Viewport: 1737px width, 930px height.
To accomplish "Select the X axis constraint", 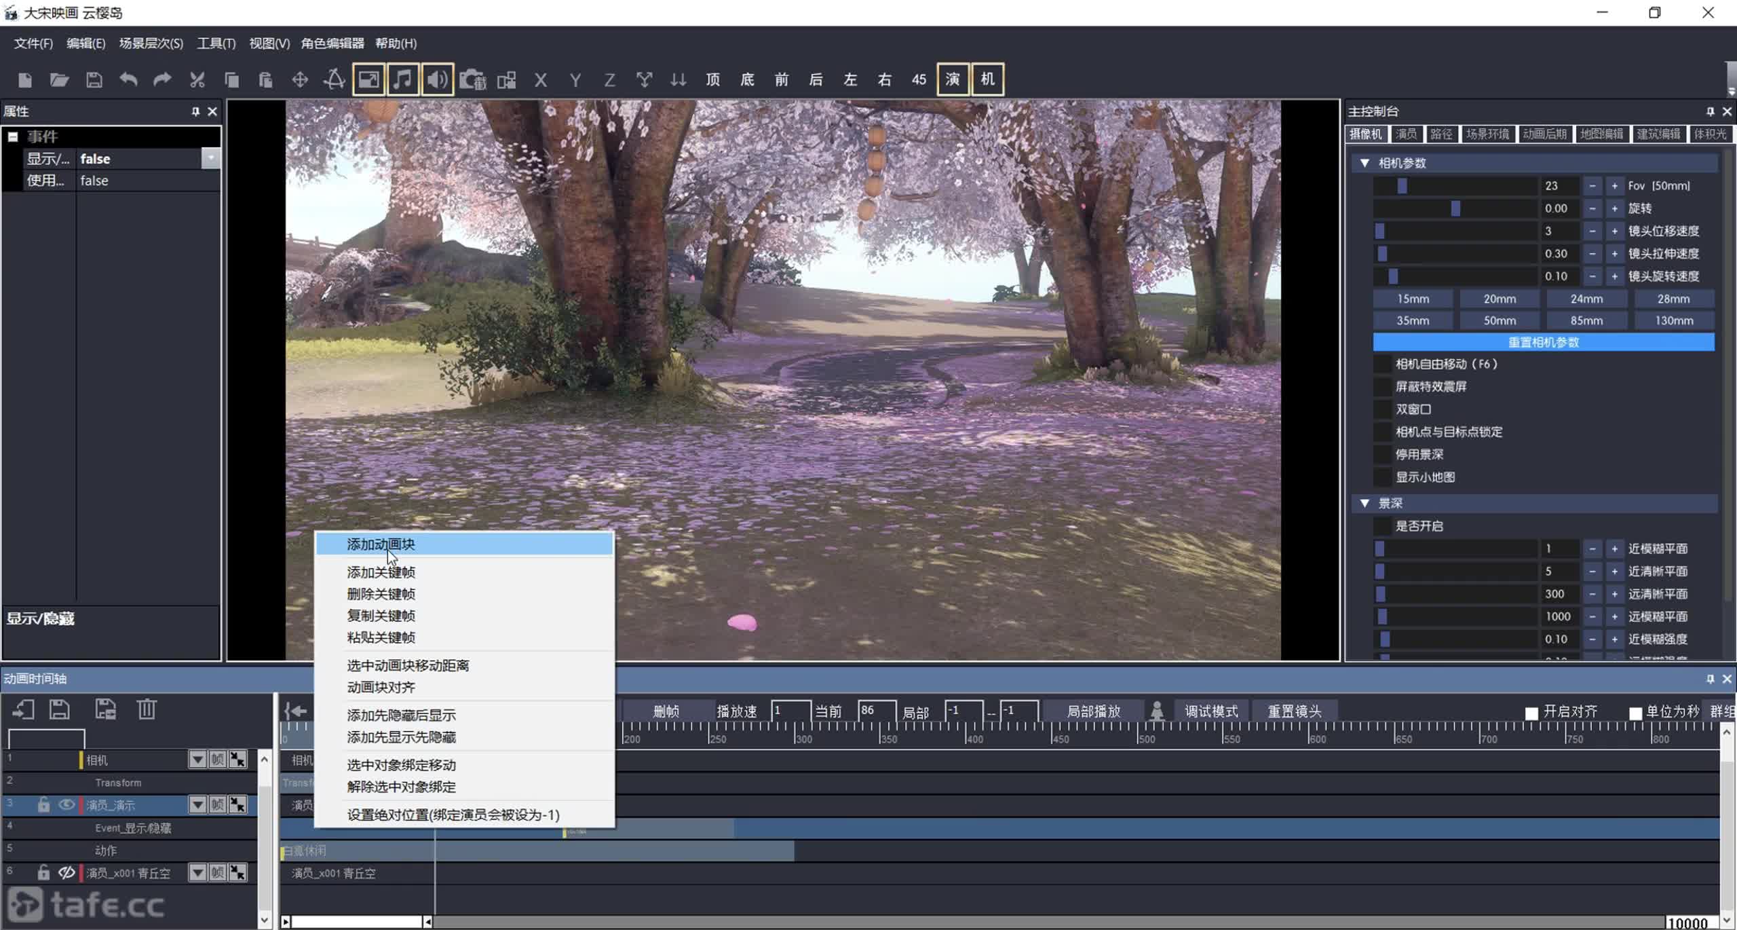I will pyautogui.click(x=541, y=80).
